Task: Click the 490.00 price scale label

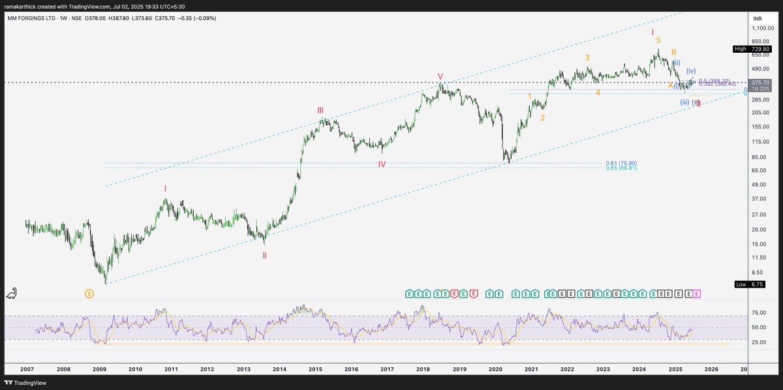Action: coord(760,69)
